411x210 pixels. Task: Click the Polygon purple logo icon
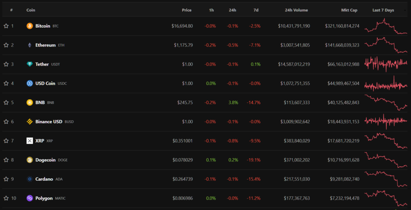click(29, 198)
